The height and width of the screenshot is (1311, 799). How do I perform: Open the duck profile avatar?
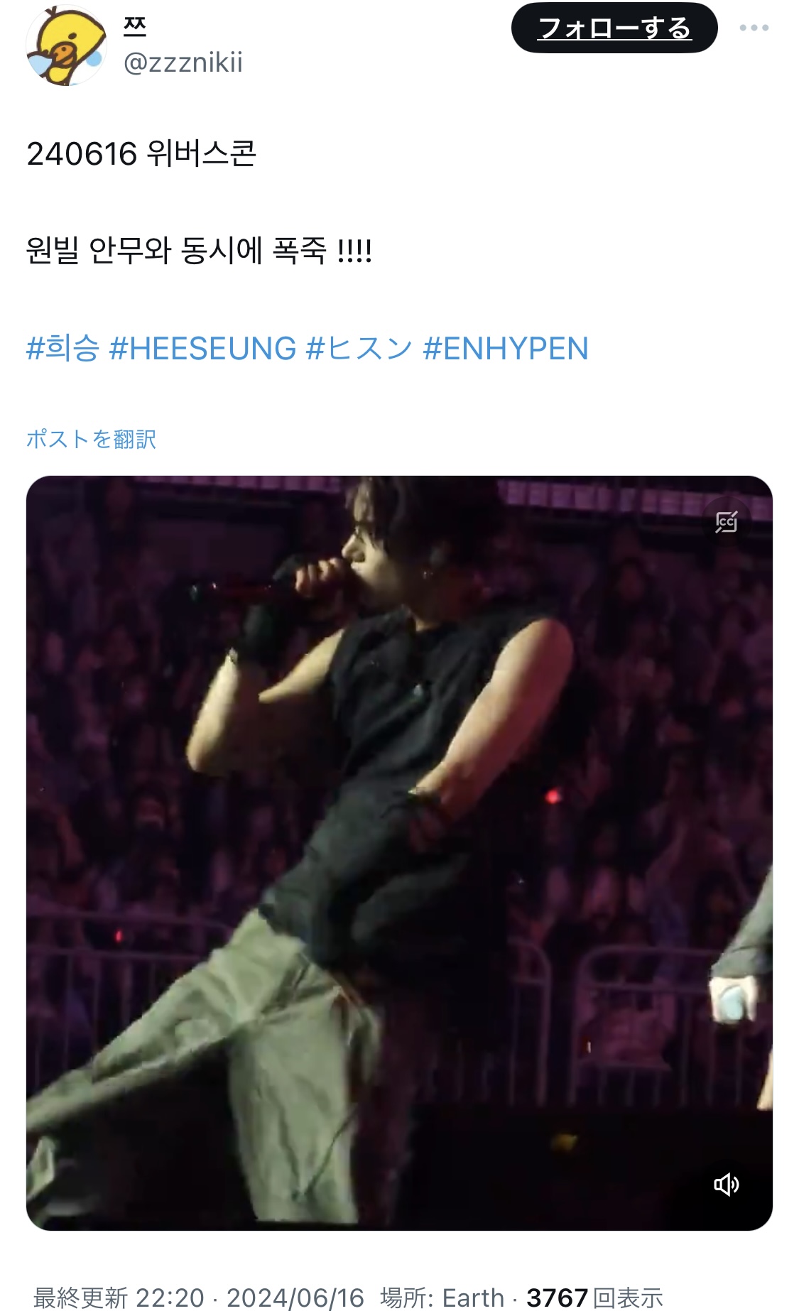coord(66,45)
